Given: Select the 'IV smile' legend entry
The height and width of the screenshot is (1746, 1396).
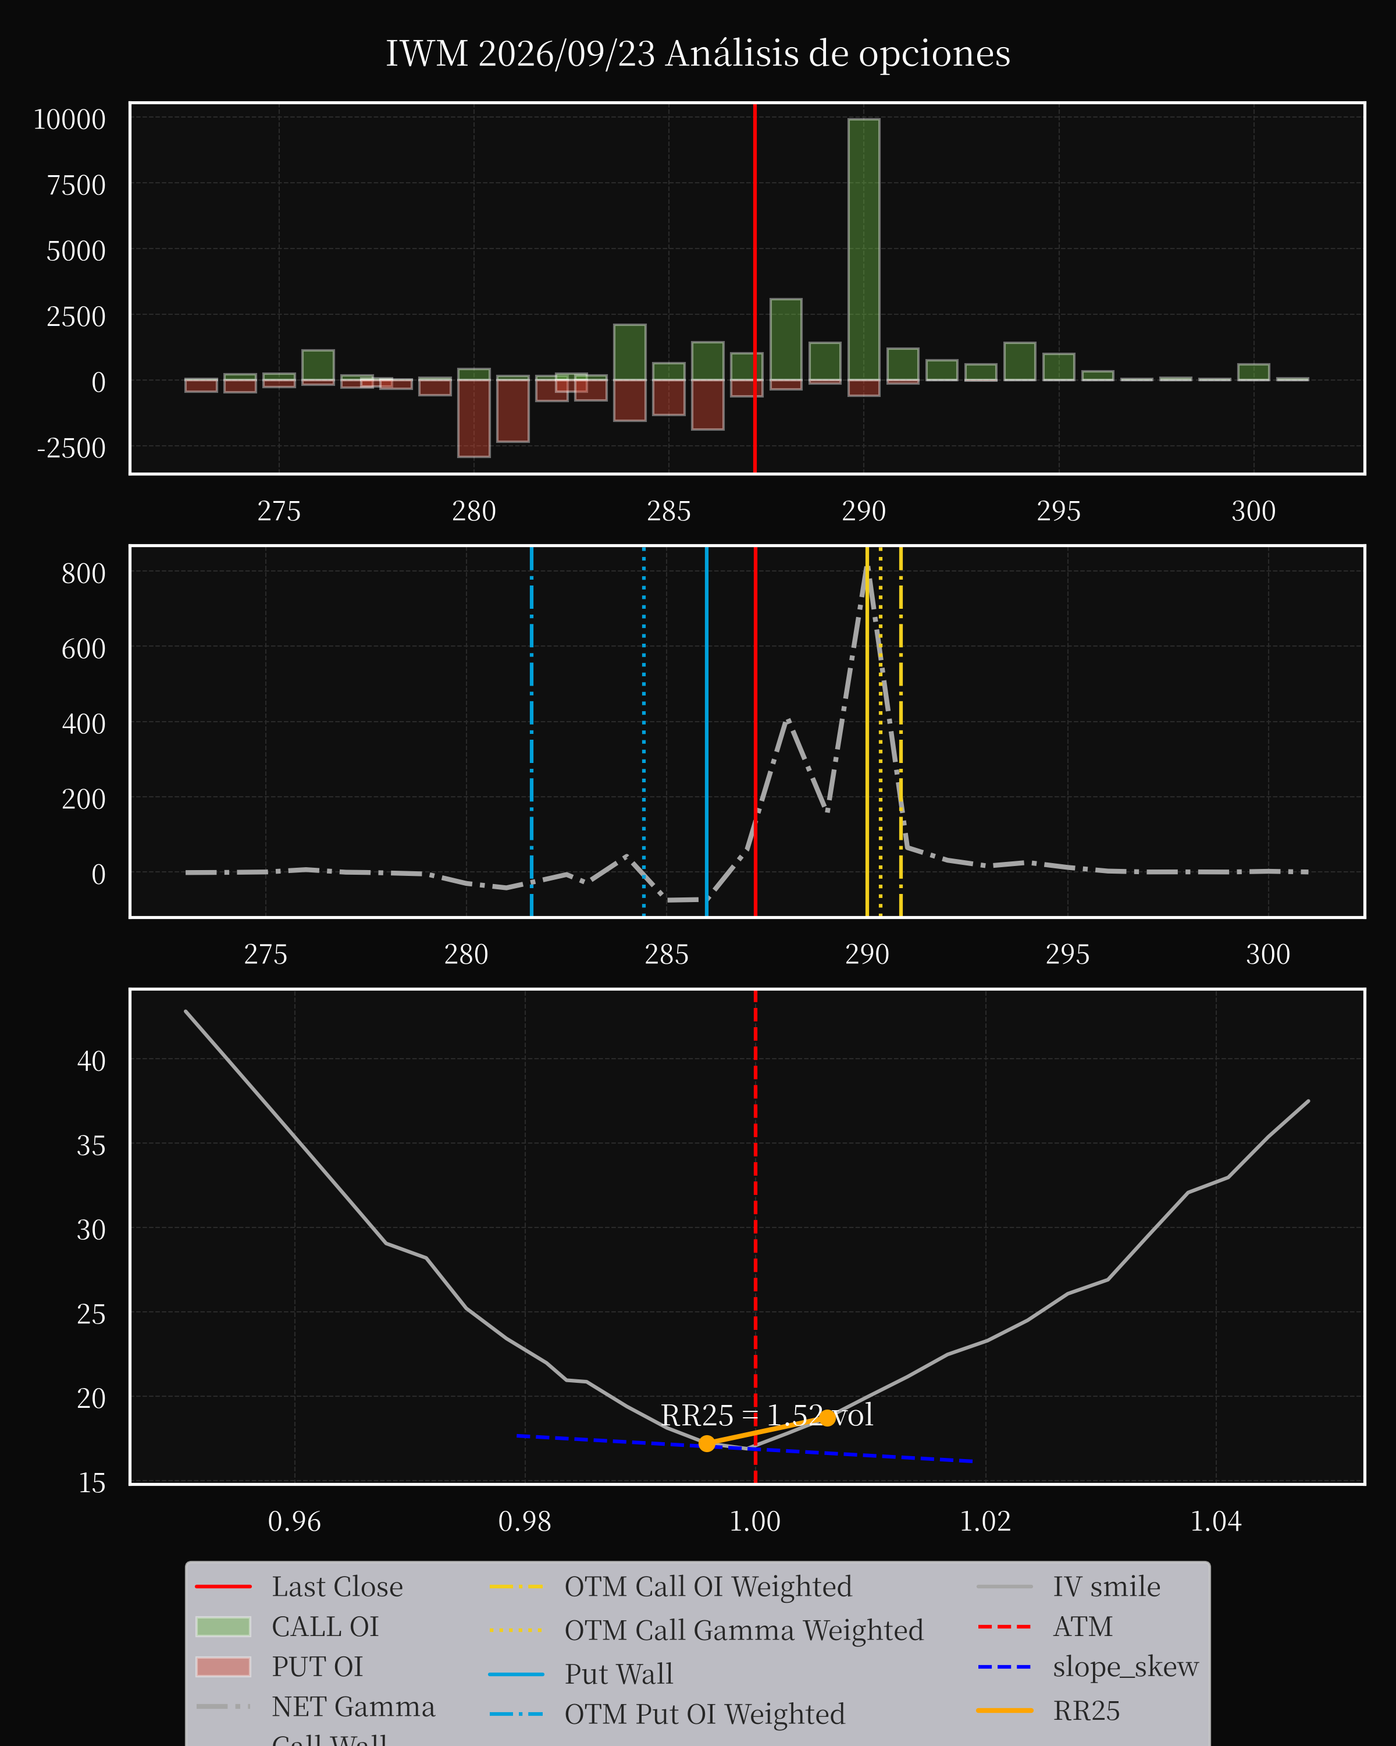Looking at the screenshot, I should pyautogui.click(x=1069, y=1587).
